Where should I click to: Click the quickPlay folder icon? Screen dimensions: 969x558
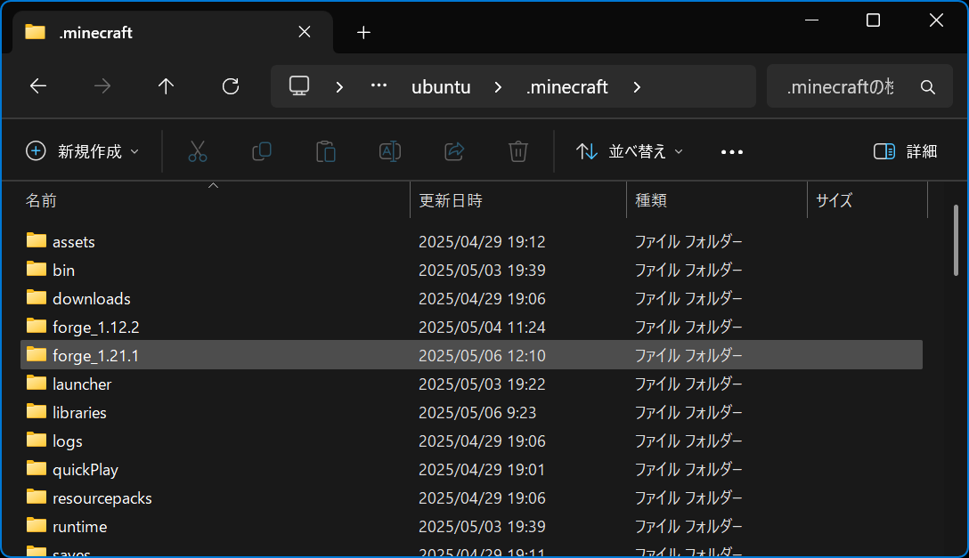click(x=37, y=468)
